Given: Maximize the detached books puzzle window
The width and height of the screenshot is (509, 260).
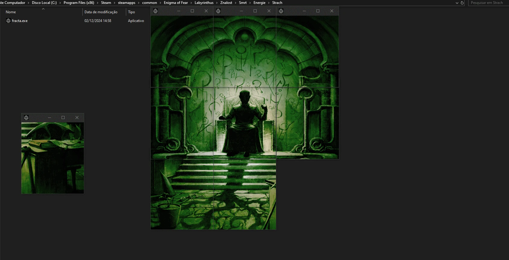Looking at the screenshot, I should pyautogui.click(x=63, y=117).
